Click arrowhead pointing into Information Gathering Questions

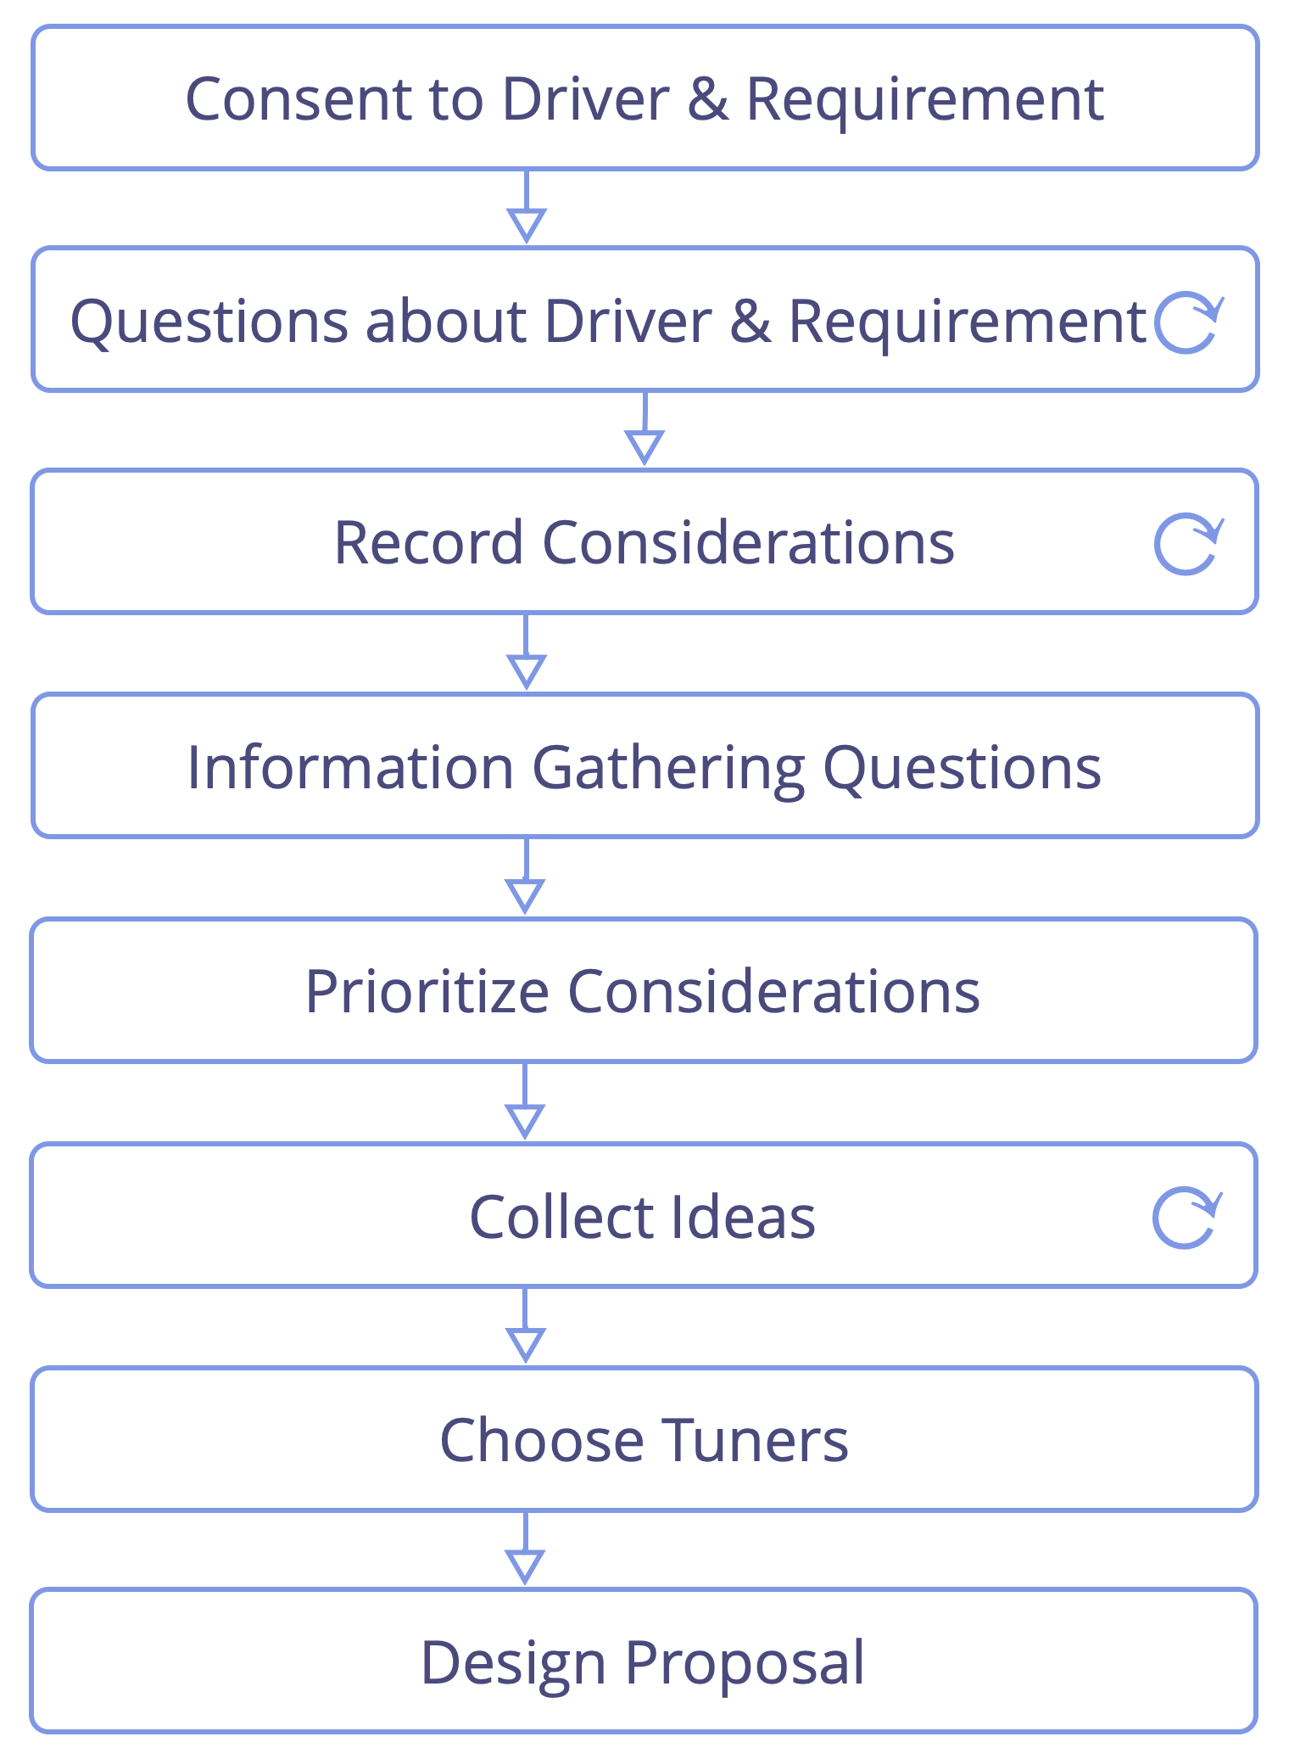tap(526, 672)
